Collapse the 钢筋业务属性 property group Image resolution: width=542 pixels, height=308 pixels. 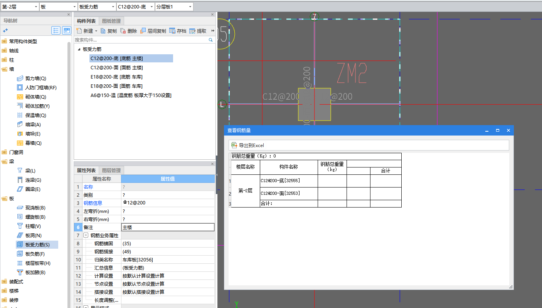(86, 235)
